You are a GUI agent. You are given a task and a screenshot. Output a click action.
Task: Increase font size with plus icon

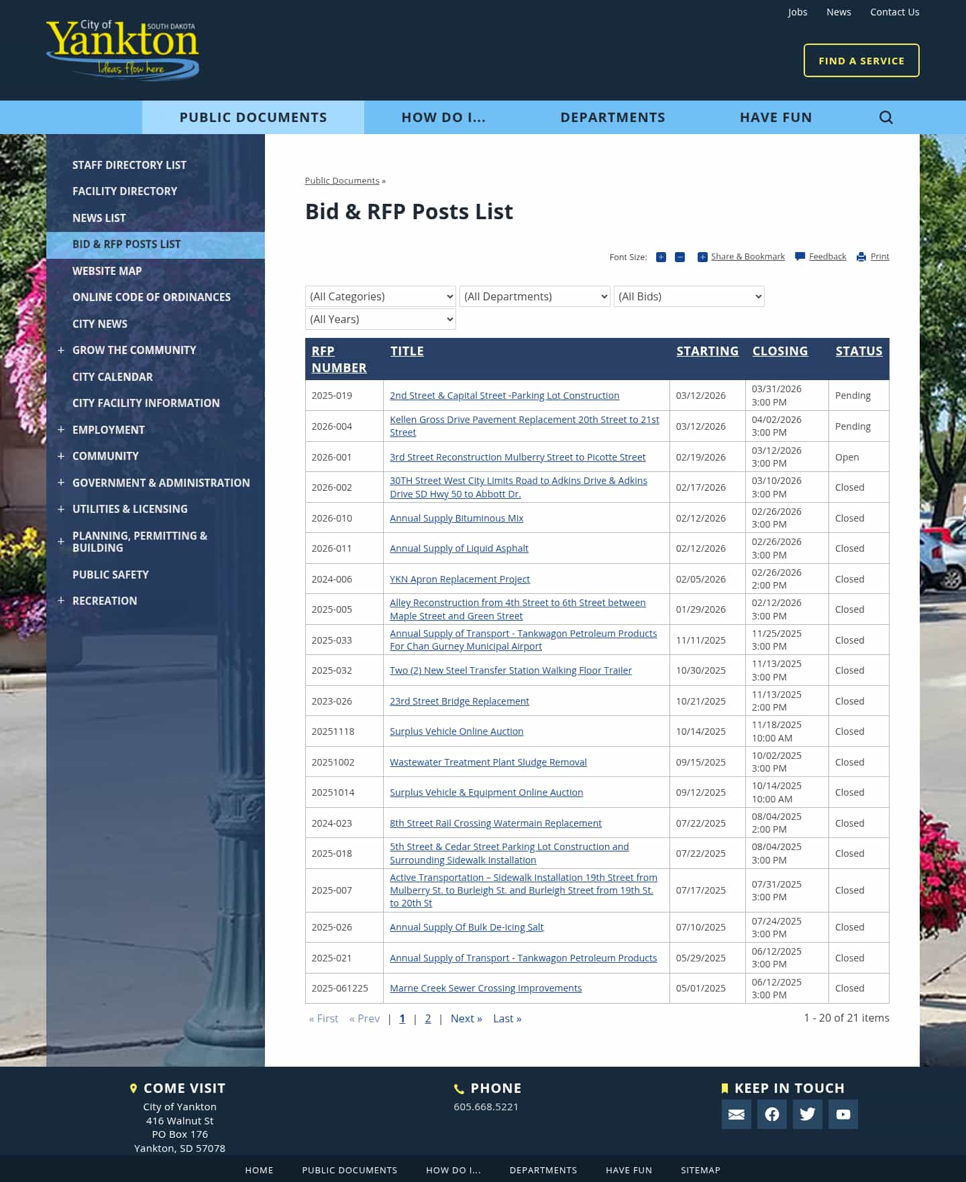tap(661, 257)
